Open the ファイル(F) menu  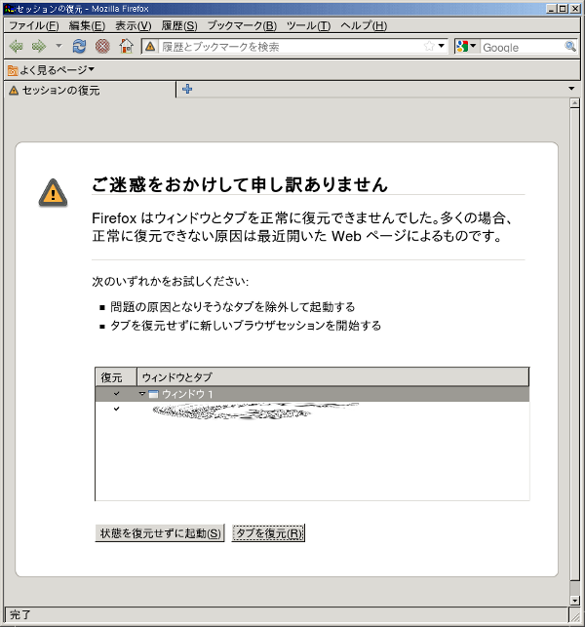coord(34,26)
